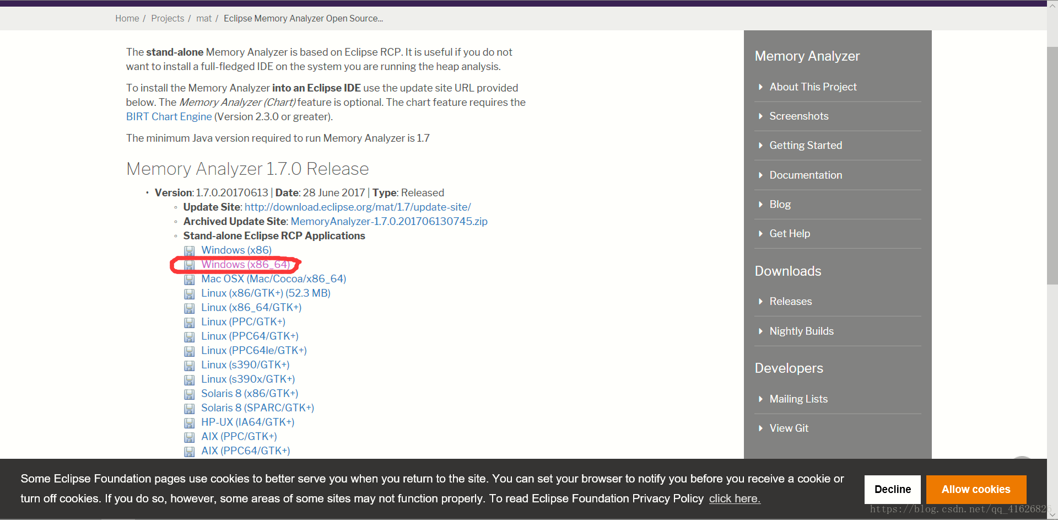Open Nightly Builds under Downloads

click(x=801, y=331)
